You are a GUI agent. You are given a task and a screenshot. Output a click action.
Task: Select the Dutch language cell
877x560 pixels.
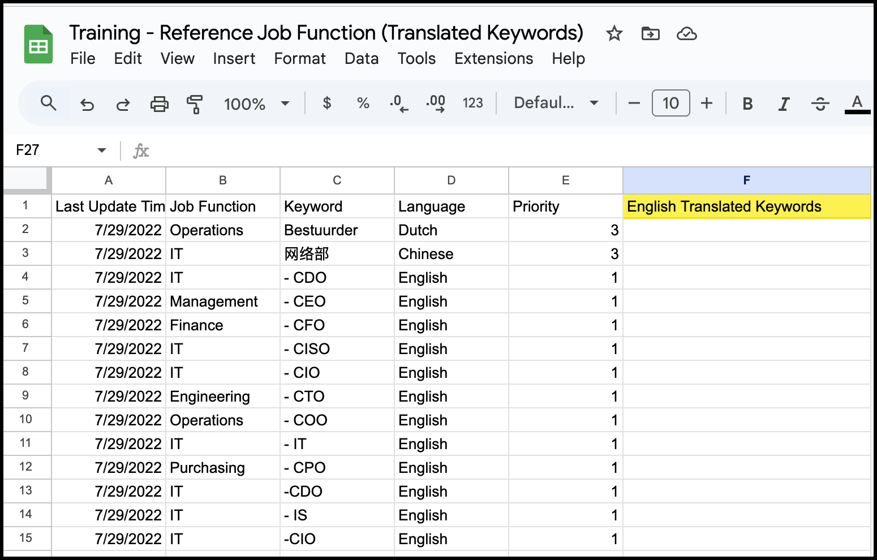452,230
